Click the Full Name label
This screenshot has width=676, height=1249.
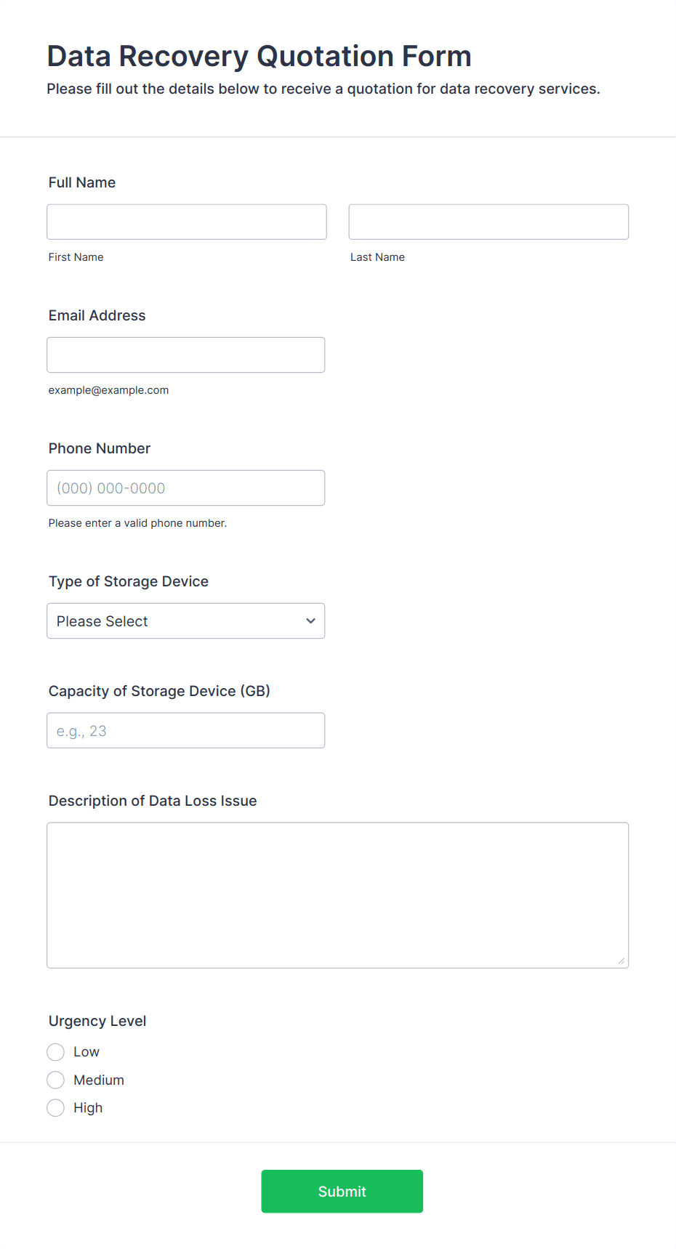coord(82,182)
